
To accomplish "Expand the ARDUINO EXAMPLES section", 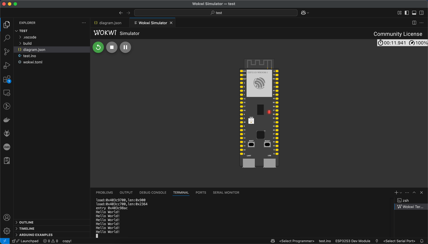I will click(36, 235).
